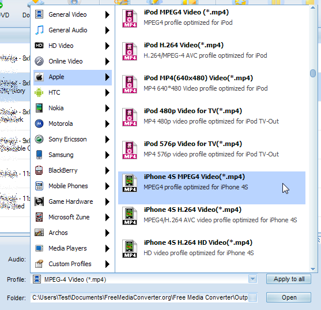Open the Media Players category
This screenshot has height=310, width=321.
pos(73,248)
